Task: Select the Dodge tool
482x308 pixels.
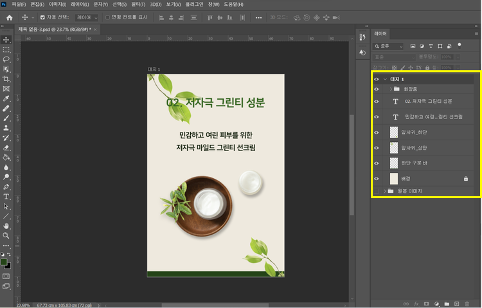Action: [x=6, y=177]
